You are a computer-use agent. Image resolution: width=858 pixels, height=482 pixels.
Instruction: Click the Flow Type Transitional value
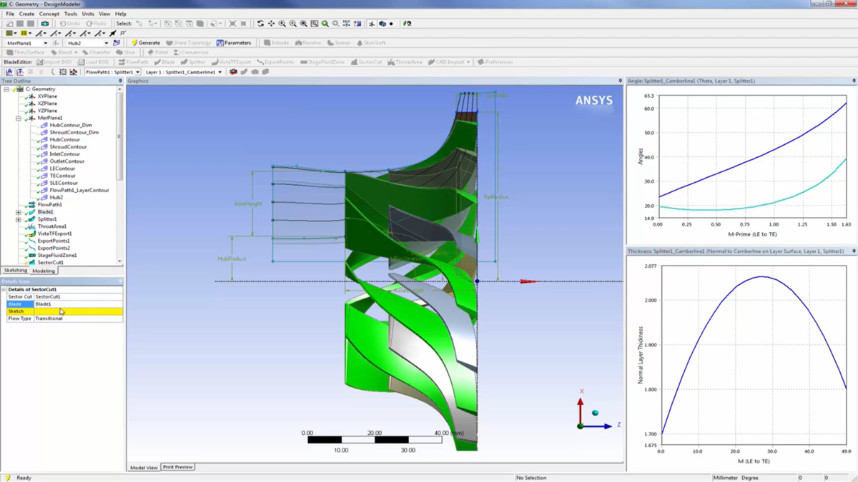click(x=78, y=318)
